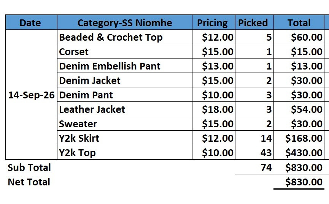The height and width of the screenshot is (204, 329).
Task: Select the 14-Sep-26 date cell
Action: click(32, 95)
